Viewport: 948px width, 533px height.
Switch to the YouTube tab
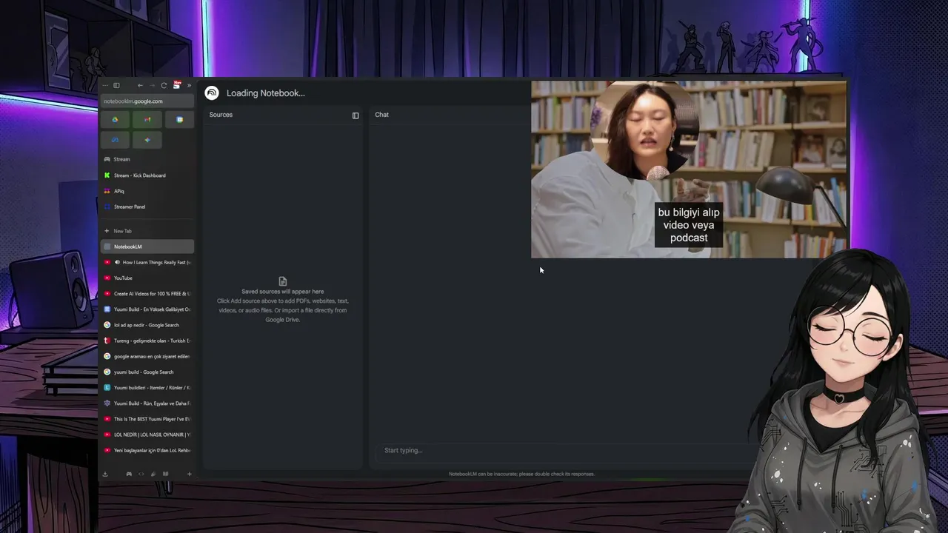pos(147,278)
